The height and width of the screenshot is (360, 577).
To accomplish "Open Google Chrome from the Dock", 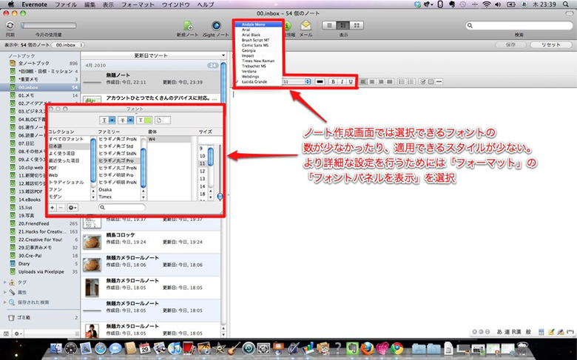I will pos(397,348).
